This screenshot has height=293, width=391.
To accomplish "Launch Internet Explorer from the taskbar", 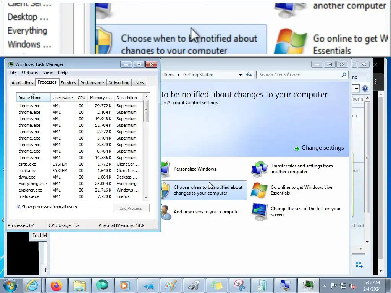I will (x=33, y=285).
